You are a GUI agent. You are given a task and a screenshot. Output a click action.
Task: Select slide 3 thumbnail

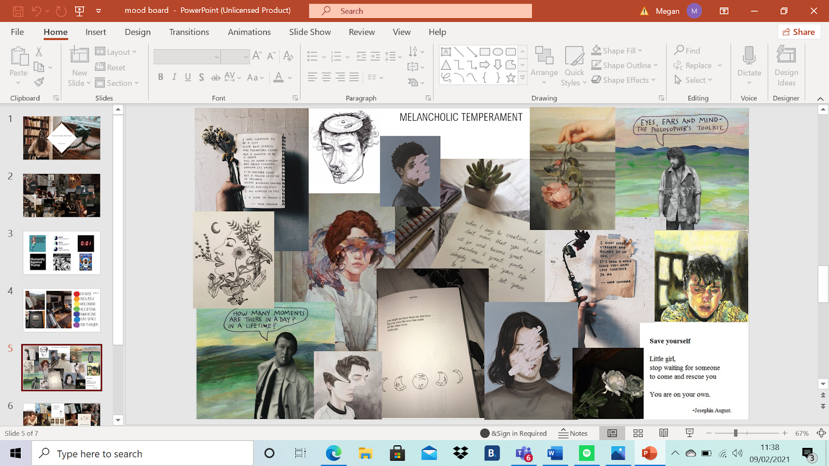click(62, 253)
